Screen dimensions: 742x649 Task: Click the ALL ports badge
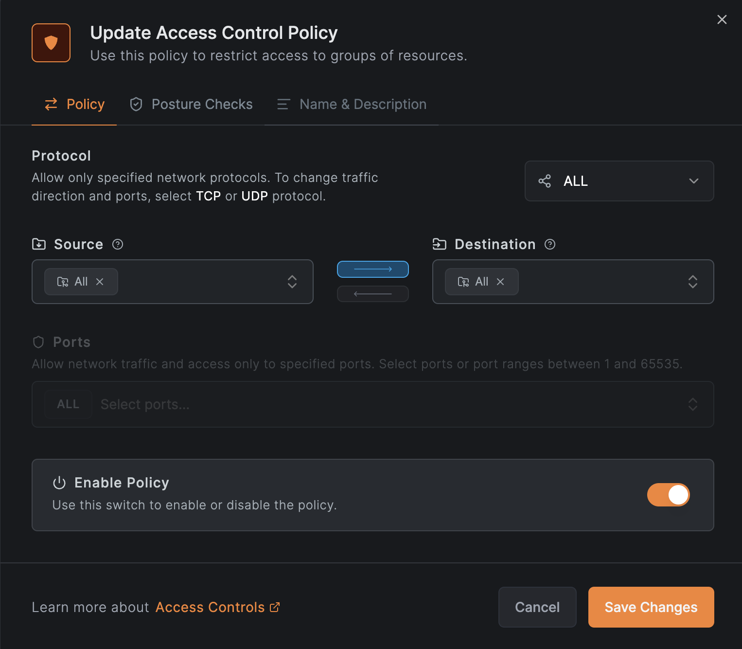[68, 404]
